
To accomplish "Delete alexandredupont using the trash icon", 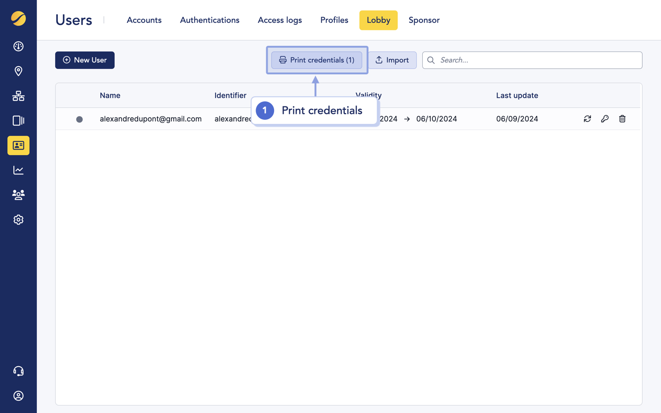I will coord(622,119).
